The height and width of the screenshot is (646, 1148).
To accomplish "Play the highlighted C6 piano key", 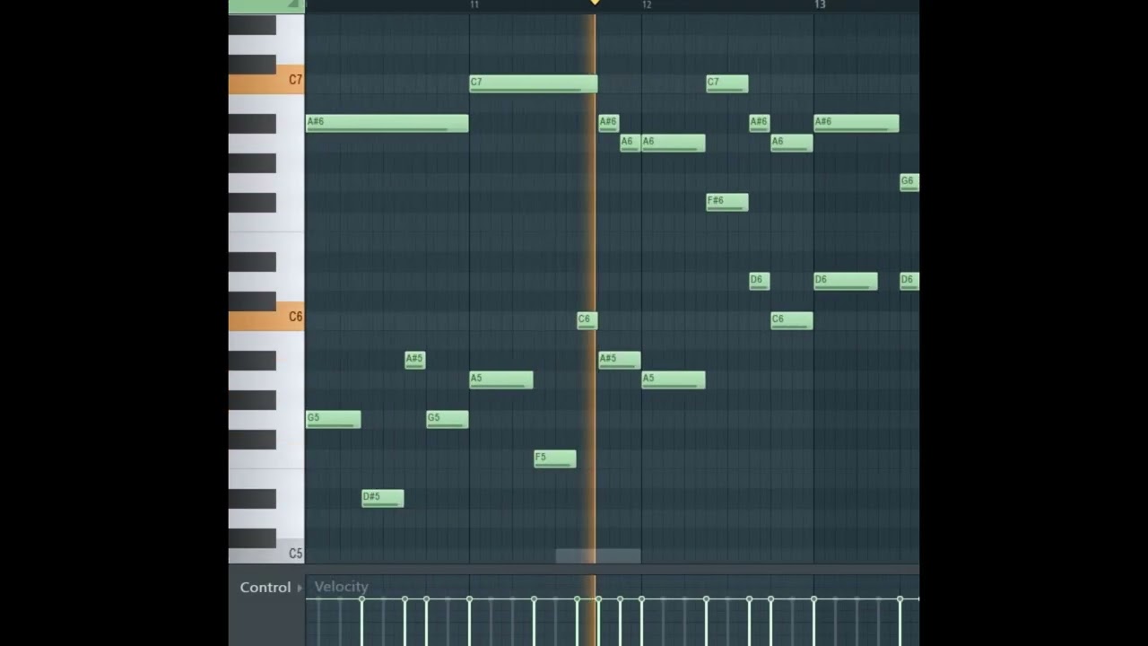I will [266, 317].
